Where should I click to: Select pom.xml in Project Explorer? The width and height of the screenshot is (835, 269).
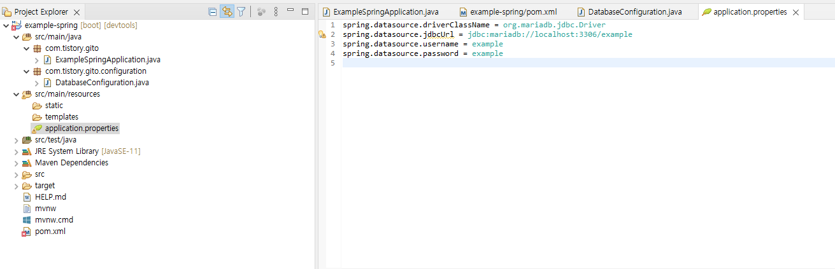coord(50,231)
